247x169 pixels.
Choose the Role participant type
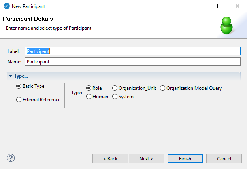point(89,88)
